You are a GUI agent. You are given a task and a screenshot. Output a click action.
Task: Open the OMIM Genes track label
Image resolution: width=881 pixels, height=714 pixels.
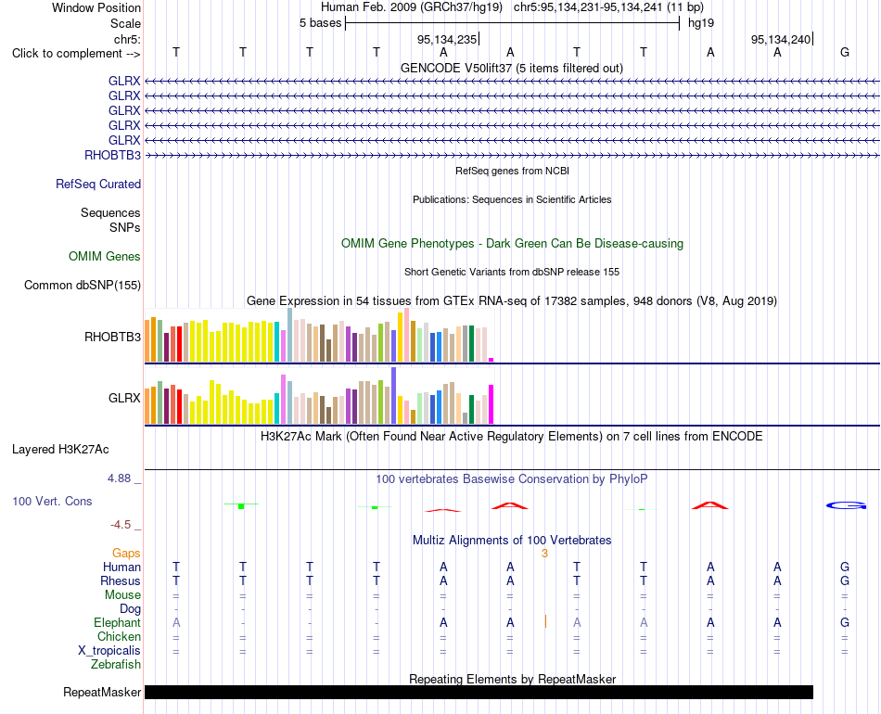coord(104,256)
